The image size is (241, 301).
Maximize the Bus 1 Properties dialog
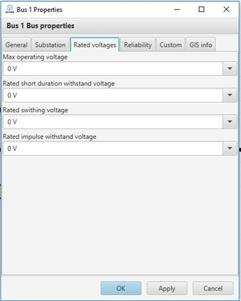(x=201, y=9)
